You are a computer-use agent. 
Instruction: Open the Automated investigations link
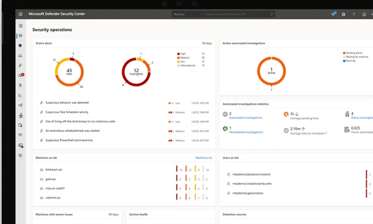(246, 118)
